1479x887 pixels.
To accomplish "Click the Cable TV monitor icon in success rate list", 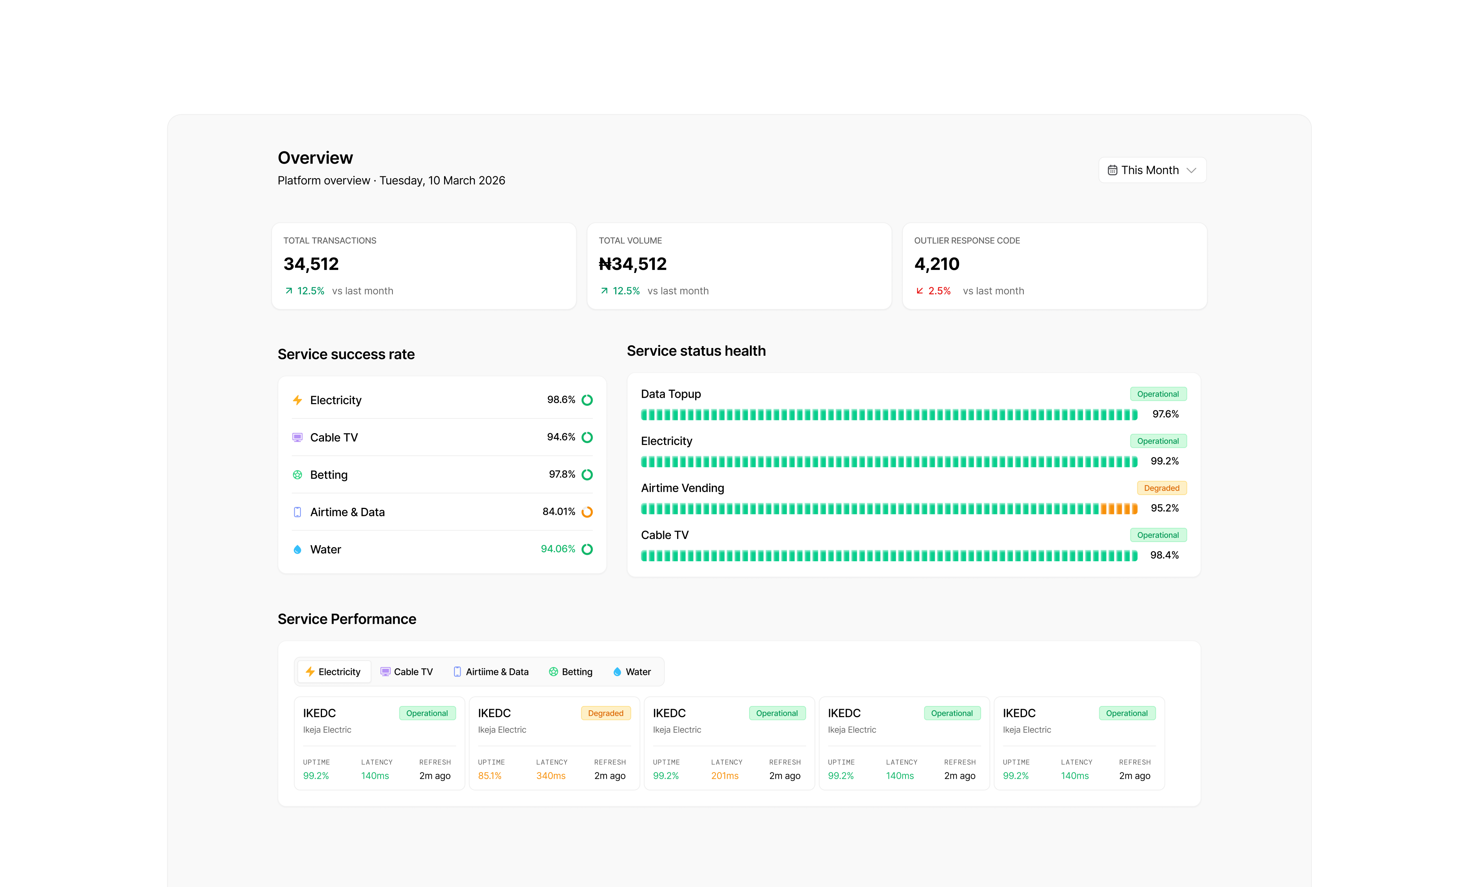I will click(297, 437).
